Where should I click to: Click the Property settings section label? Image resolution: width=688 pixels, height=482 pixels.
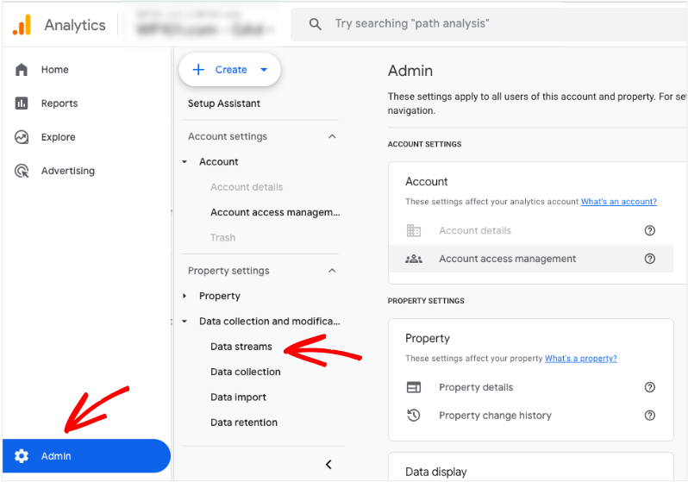pos(228,271)
